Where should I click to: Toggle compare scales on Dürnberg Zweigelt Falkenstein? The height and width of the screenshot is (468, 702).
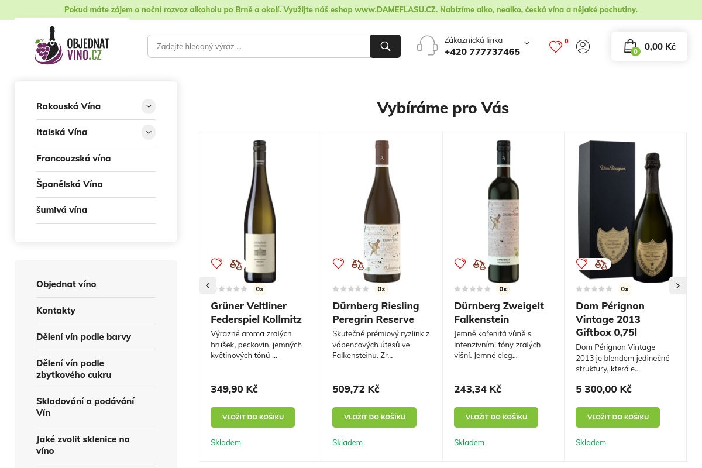[479, 263]
